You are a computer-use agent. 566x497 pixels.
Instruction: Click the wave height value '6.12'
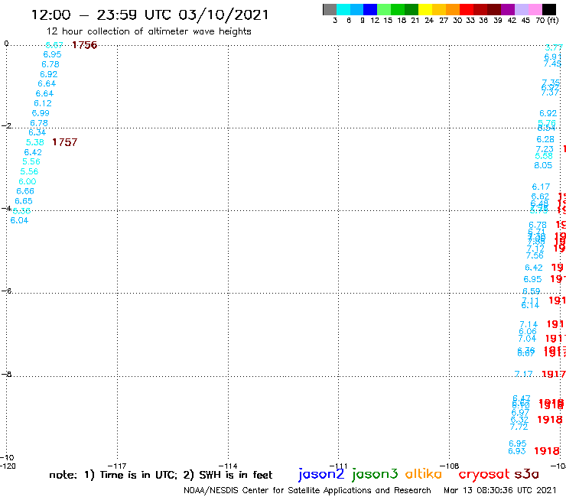43,103
